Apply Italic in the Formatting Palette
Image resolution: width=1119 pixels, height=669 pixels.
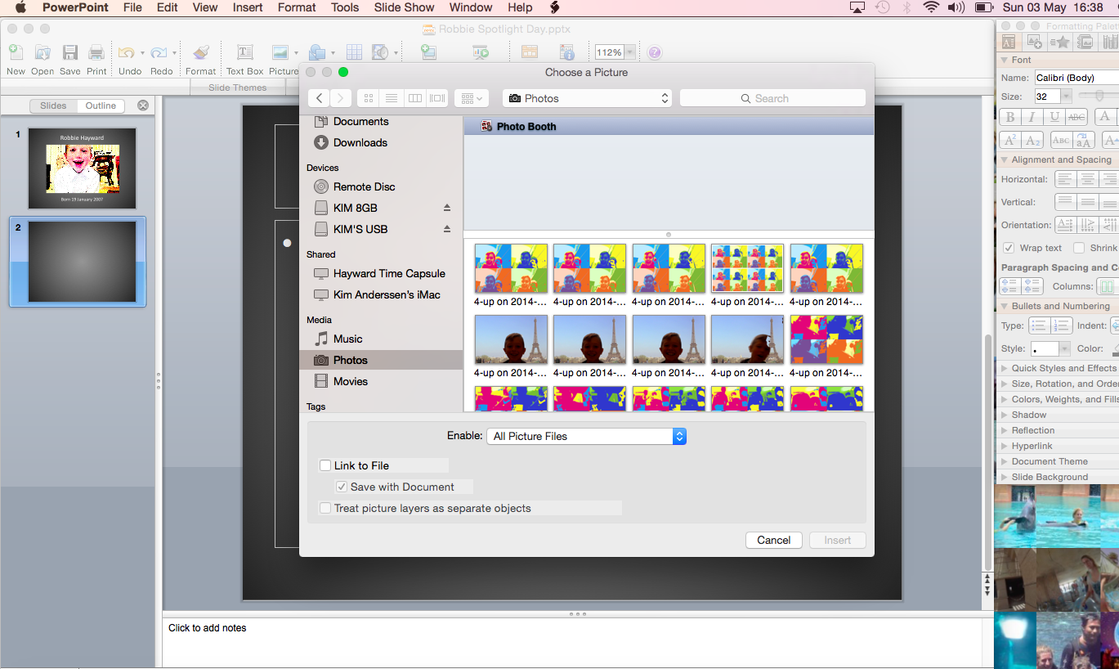(x=1033, y=117)
